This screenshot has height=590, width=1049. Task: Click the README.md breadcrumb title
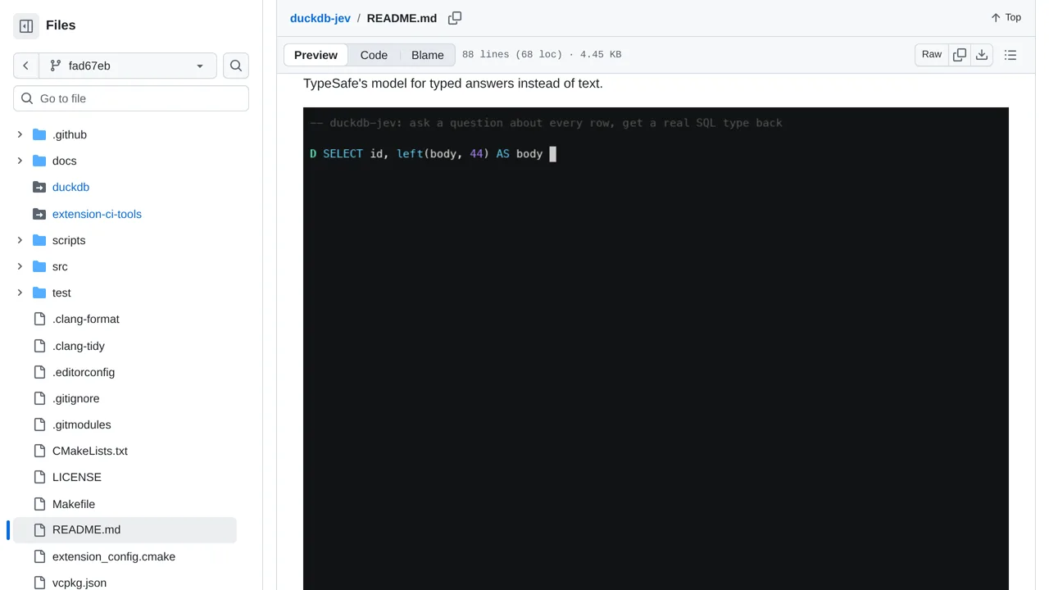[x=402, y=18]
